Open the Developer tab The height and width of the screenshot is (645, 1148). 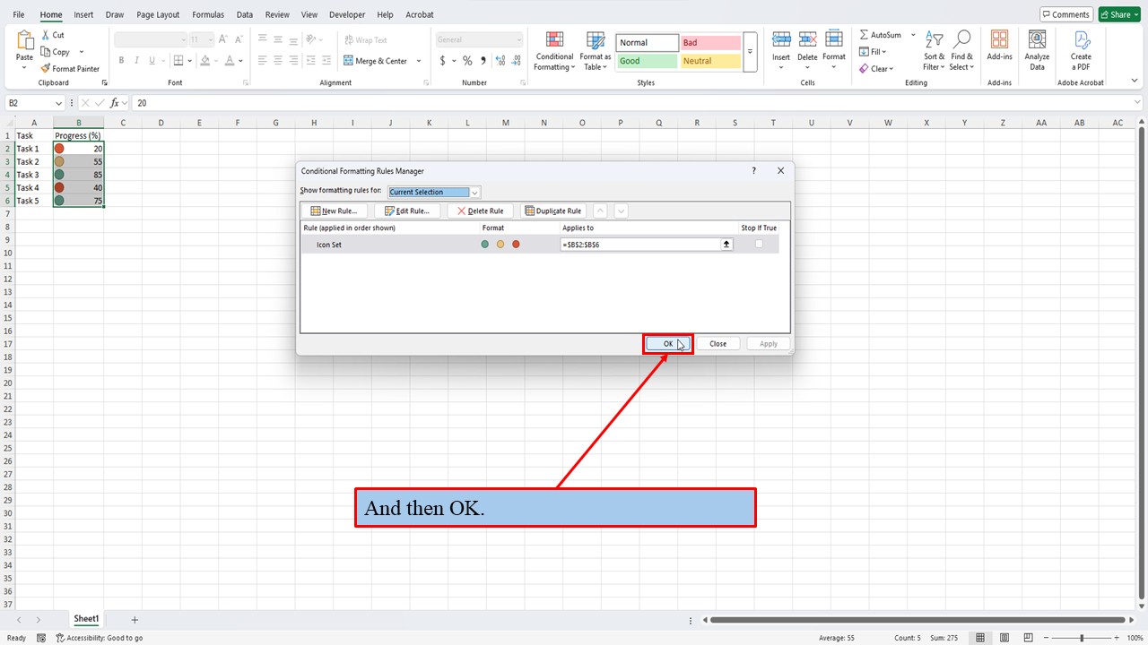[347, 14]
